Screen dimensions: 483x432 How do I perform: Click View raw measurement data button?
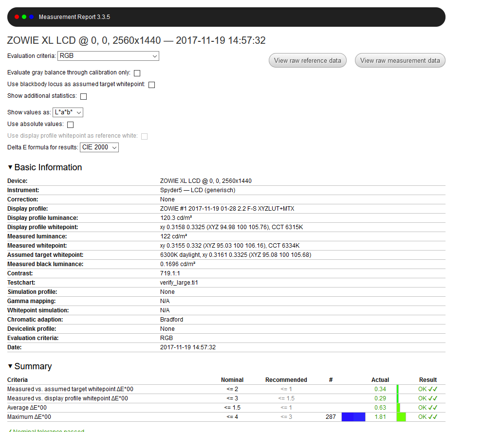point(400,61)
